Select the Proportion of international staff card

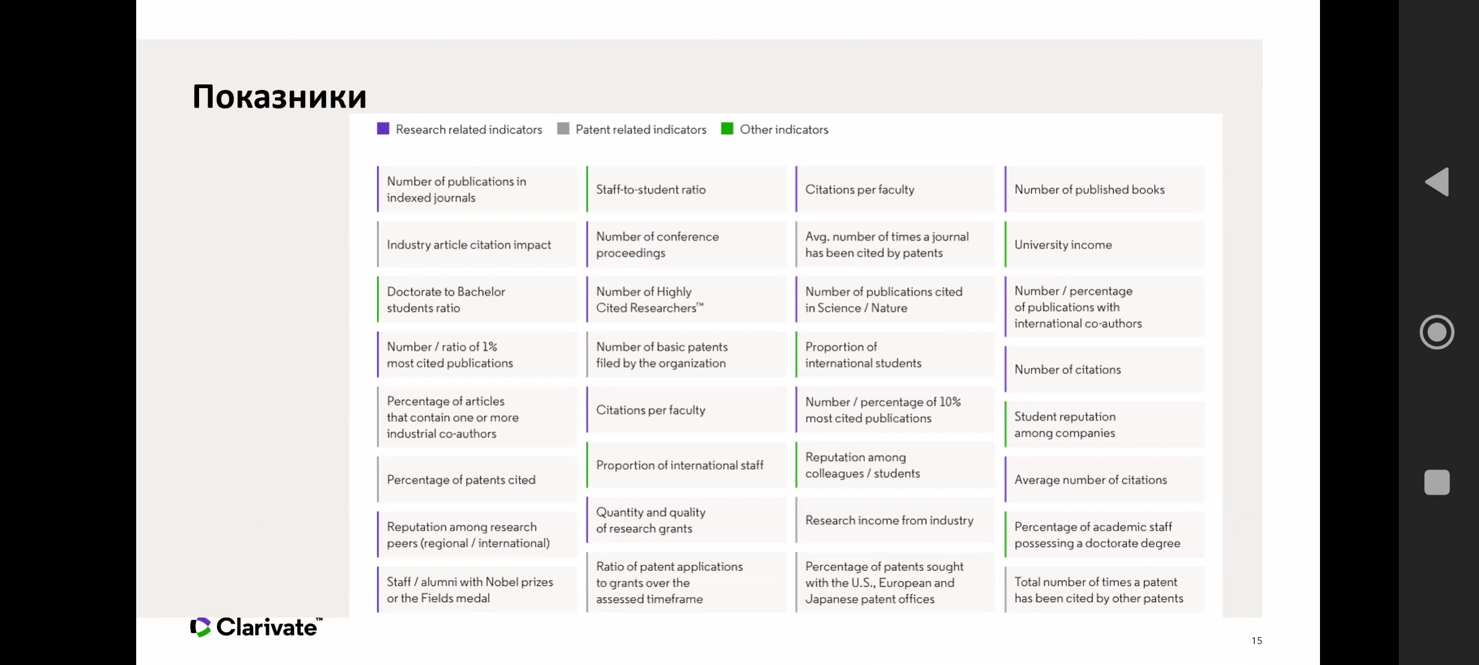click(686, 465)
